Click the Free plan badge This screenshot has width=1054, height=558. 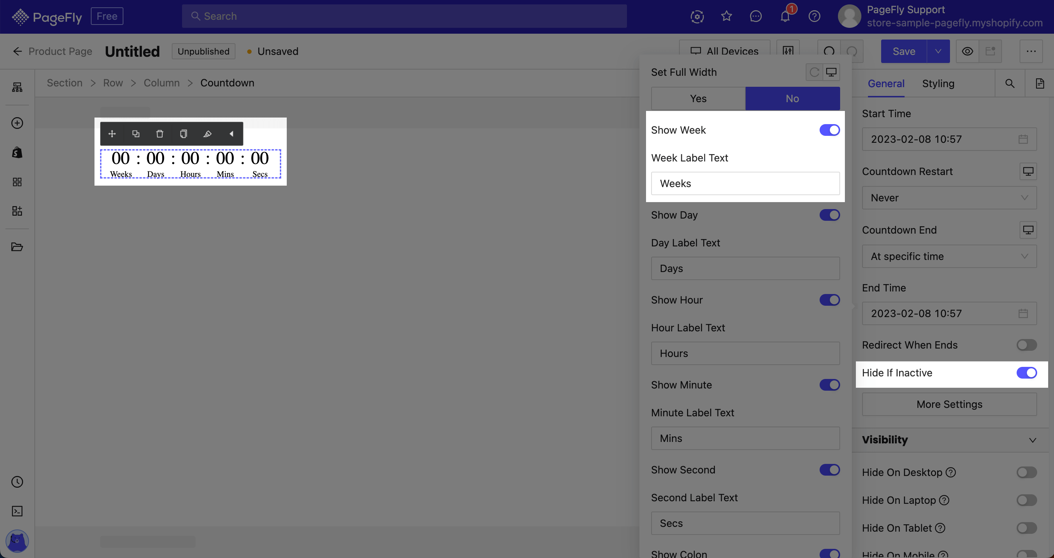[107, 16]
